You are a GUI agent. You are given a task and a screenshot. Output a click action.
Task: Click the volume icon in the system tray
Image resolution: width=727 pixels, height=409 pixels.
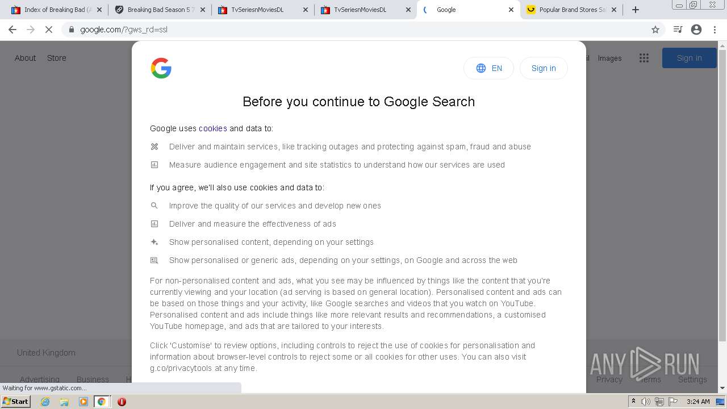(x=646, y=402)
